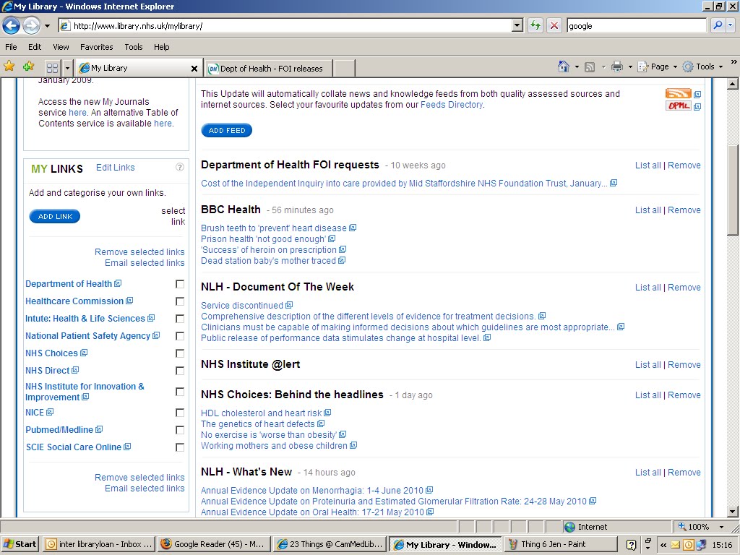
Task: Open the zoom level dropdown arrow
Action: tap(721, 527)
